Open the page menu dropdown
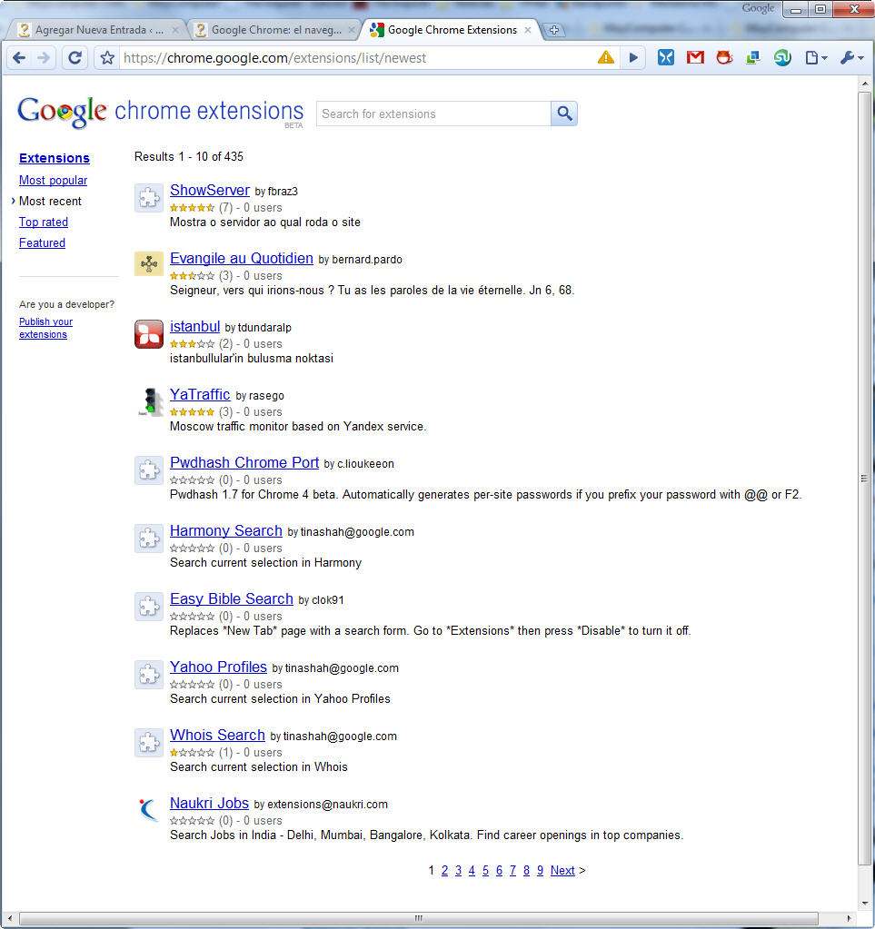This screenshot has width=875, height=929. 816,57
